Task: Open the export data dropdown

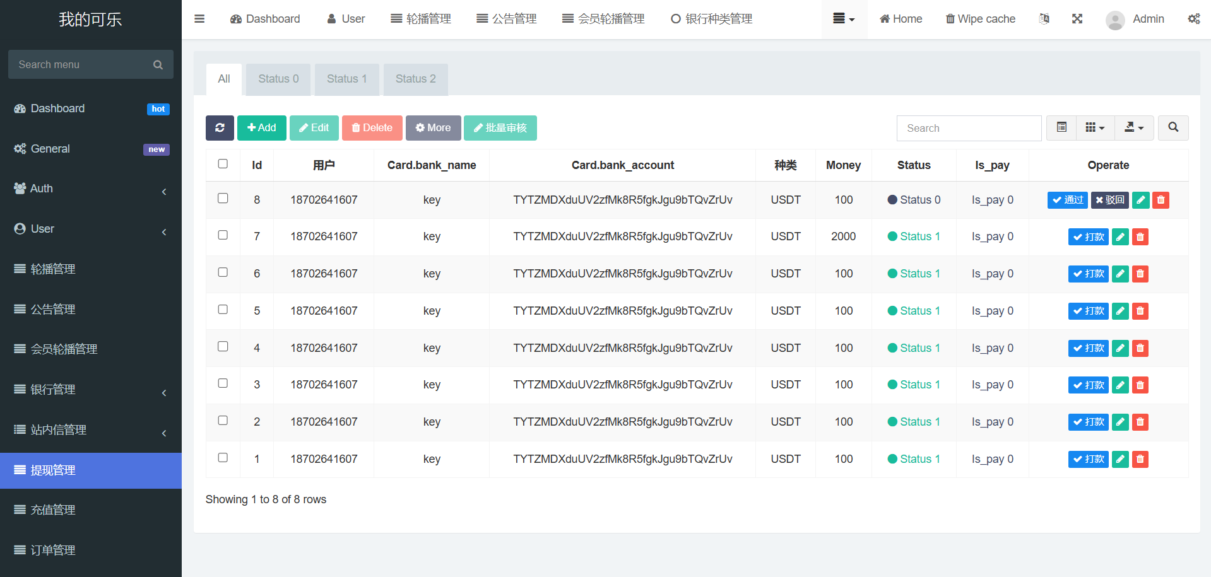Action: pyautogui.click(x=1133, y=128)
